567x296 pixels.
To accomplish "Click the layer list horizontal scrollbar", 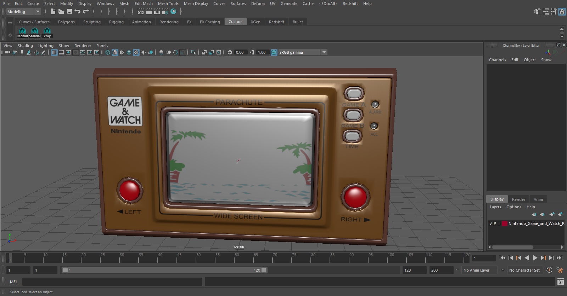I will pos(512,247).
